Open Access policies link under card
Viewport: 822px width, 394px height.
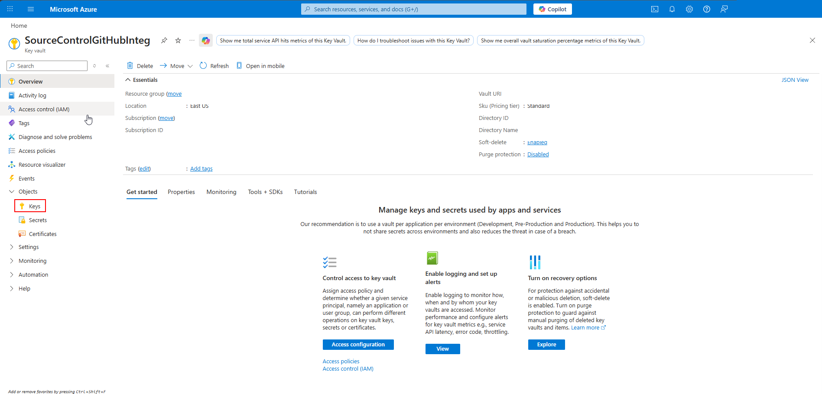[x=341, y=361]
